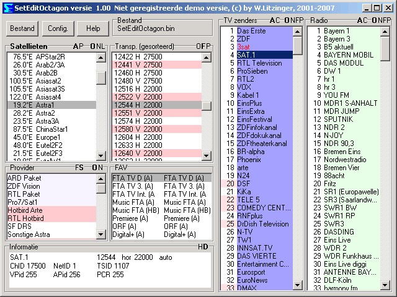Choose the RTL Paket provider
Screen dimensions: 397x297
pyautogui.click(x=23, y=194)
